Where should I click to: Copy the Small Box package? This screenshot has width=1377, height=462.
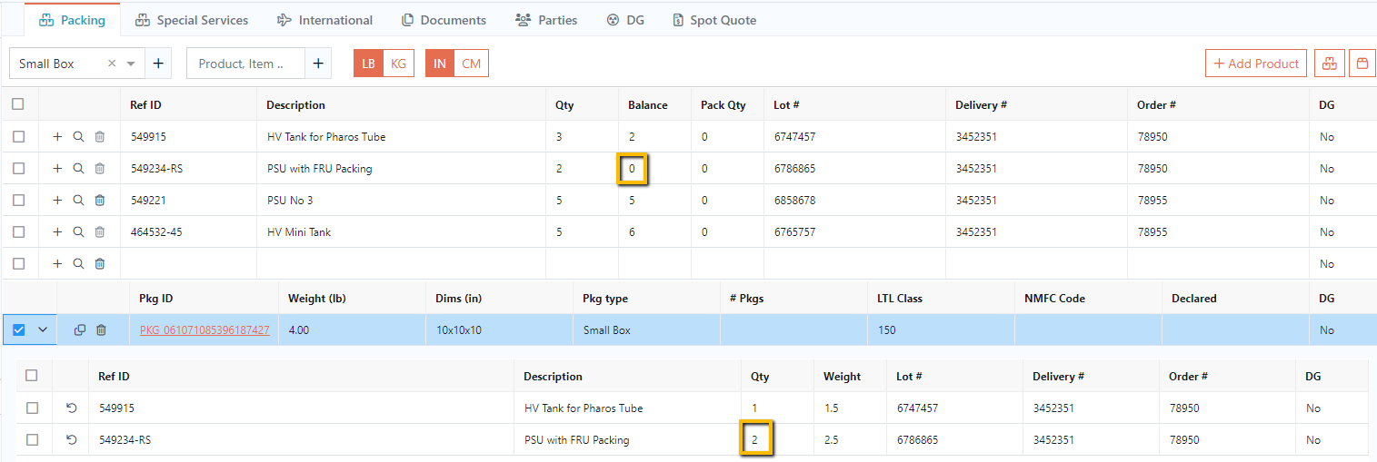pyautogui.click(x=80, y=329)
